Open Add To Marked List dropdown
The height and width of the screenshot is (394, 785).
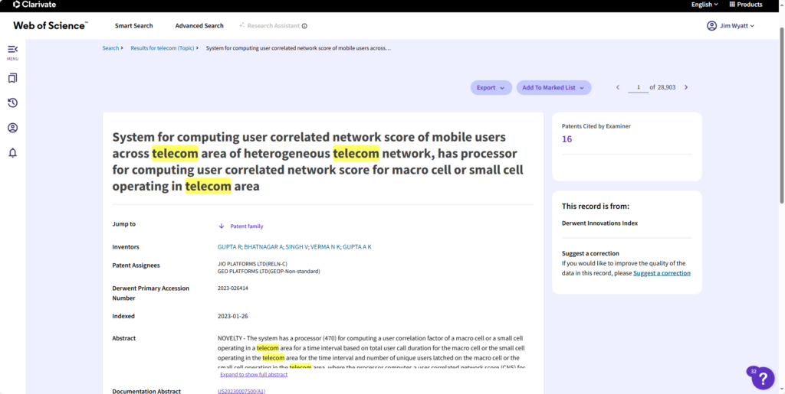(x=553, y=88)
